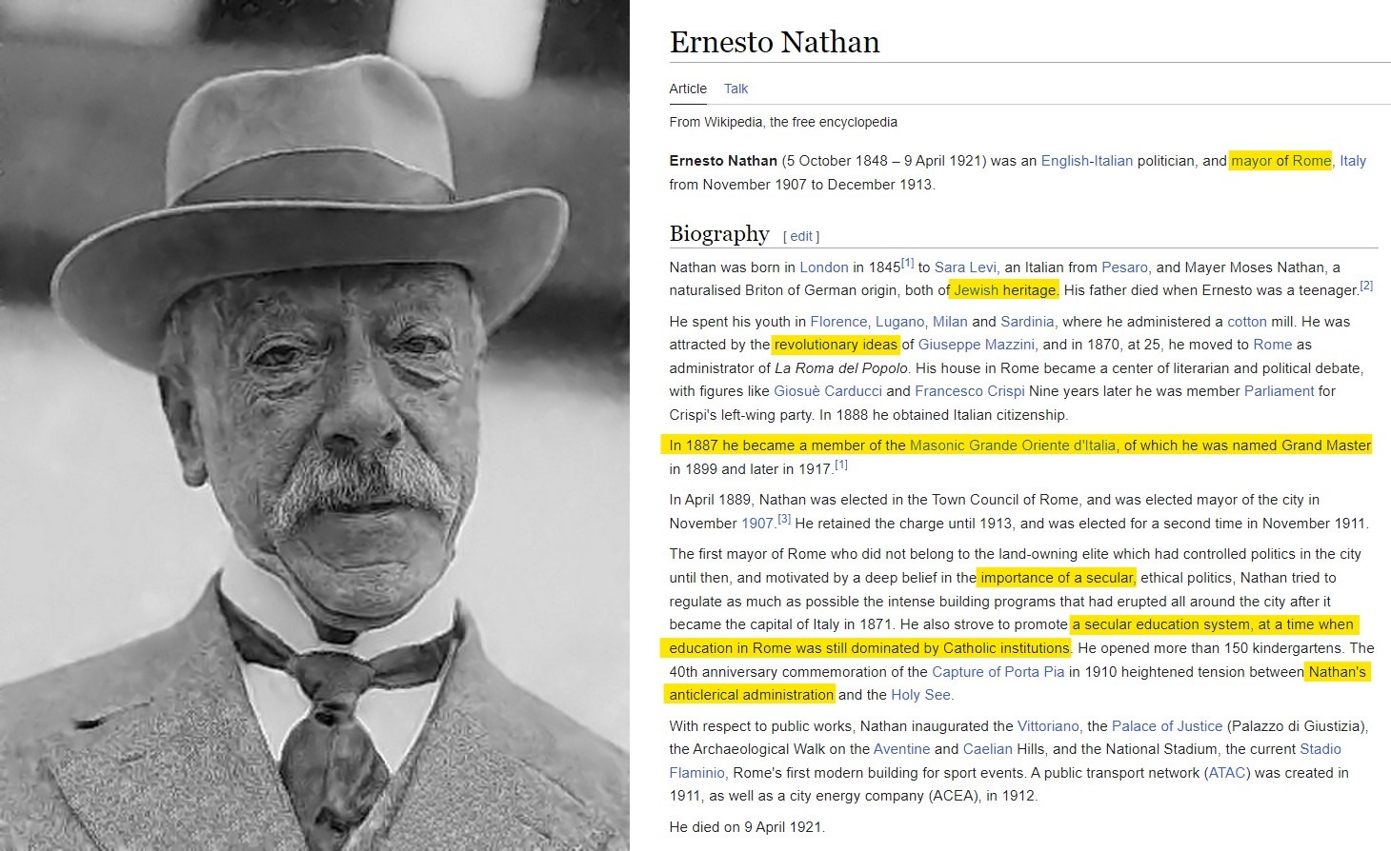The width and height of the screenshot is (1391, 851).
Task: Visit the Pesaro link
Action: 1125,267
